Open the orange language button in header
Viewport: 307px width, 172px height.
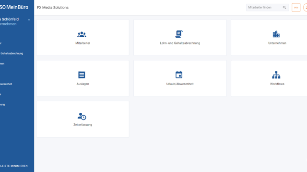296,8
